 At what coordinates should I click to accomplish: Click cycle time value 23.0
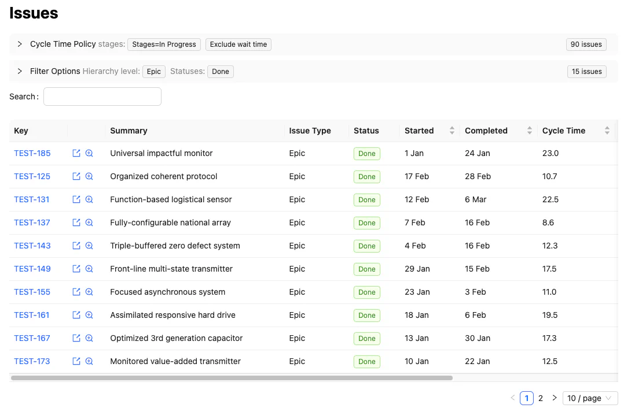(x=550, y=153)
